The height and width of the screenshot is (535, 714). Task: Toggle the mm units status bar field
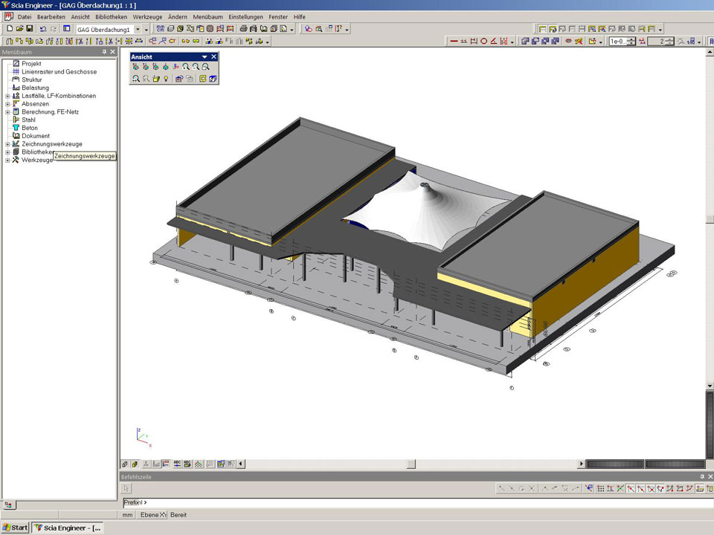[128, 515]
